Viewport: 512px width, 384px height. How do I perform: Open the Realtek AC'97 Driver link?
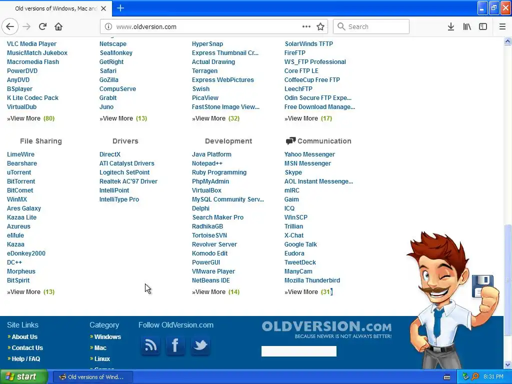coord(128,181)
